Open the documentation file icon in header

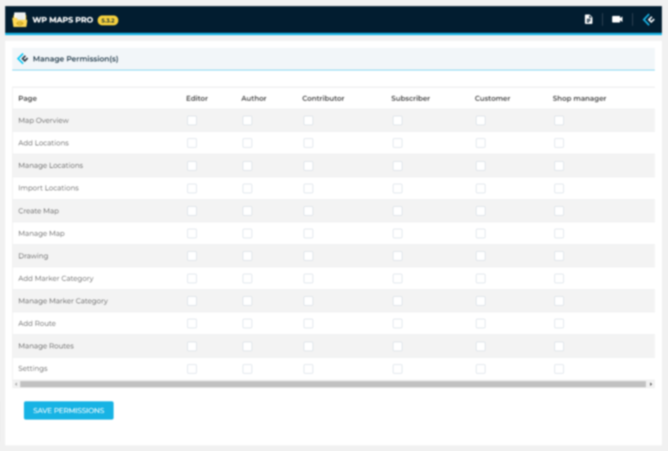click(x=588, y=19)
